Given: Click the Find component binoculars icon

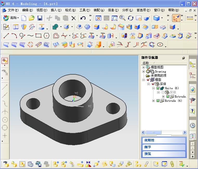Looking at the screenshot, I should point(6,164).
